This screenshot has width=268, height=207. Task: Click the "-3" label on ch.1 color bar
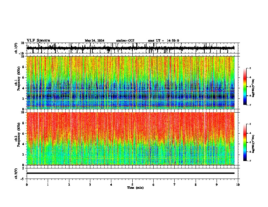tap(249, 68)
